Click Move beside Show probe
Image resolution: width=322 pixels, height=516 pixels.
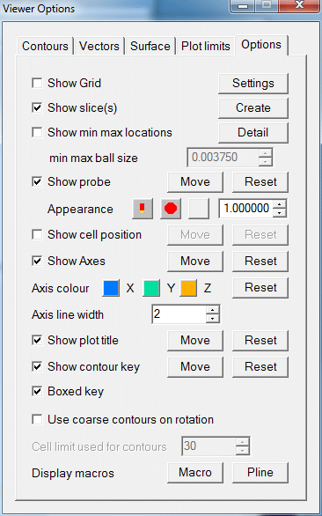[195, 182]
